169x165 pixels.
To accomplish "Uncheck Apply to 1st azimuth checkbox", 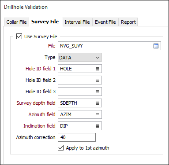I will click(x=61, y=148).
